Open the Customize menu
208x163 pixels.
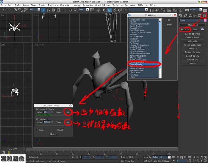[x=130, y=5]
